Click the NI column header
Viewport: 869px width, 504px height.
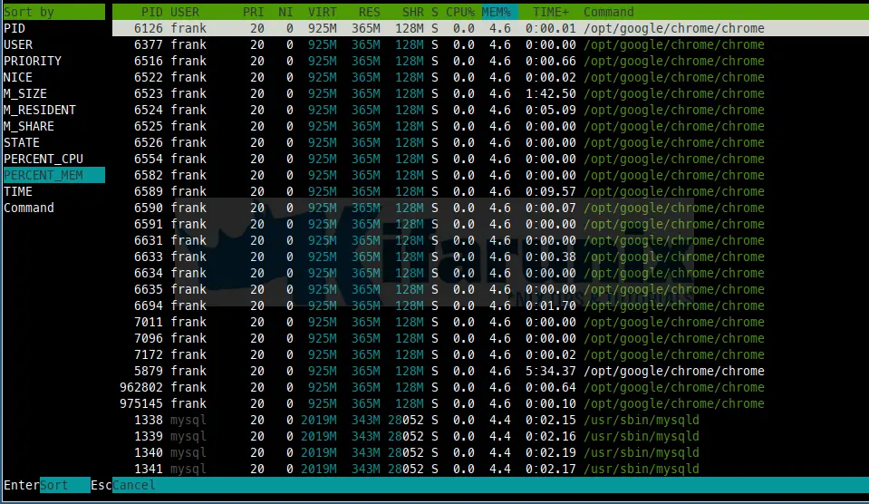[285, 12]
